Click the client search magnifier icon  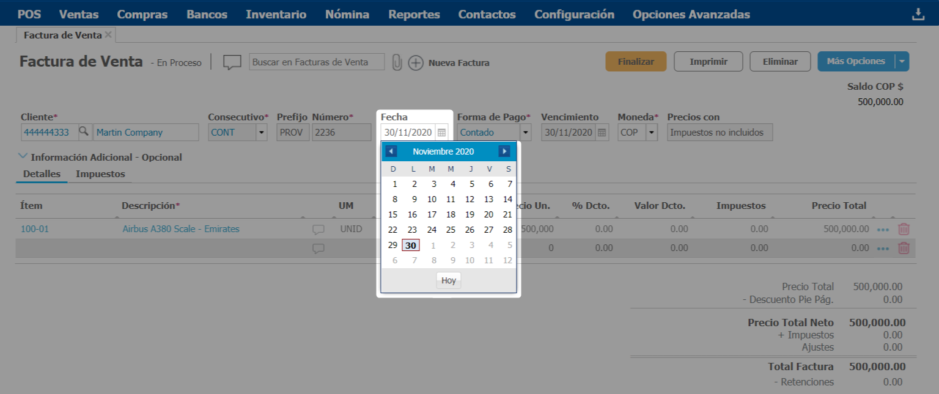(x=84, y=132)
